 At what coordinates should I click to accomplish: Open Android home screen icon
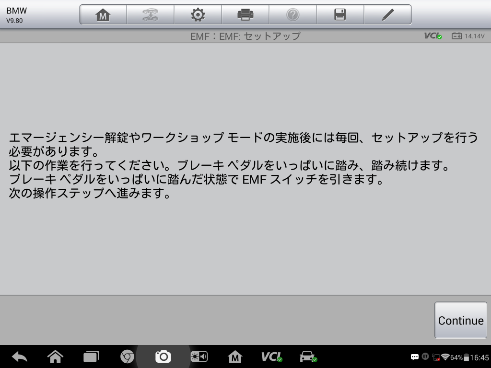[x=55, y=356]
